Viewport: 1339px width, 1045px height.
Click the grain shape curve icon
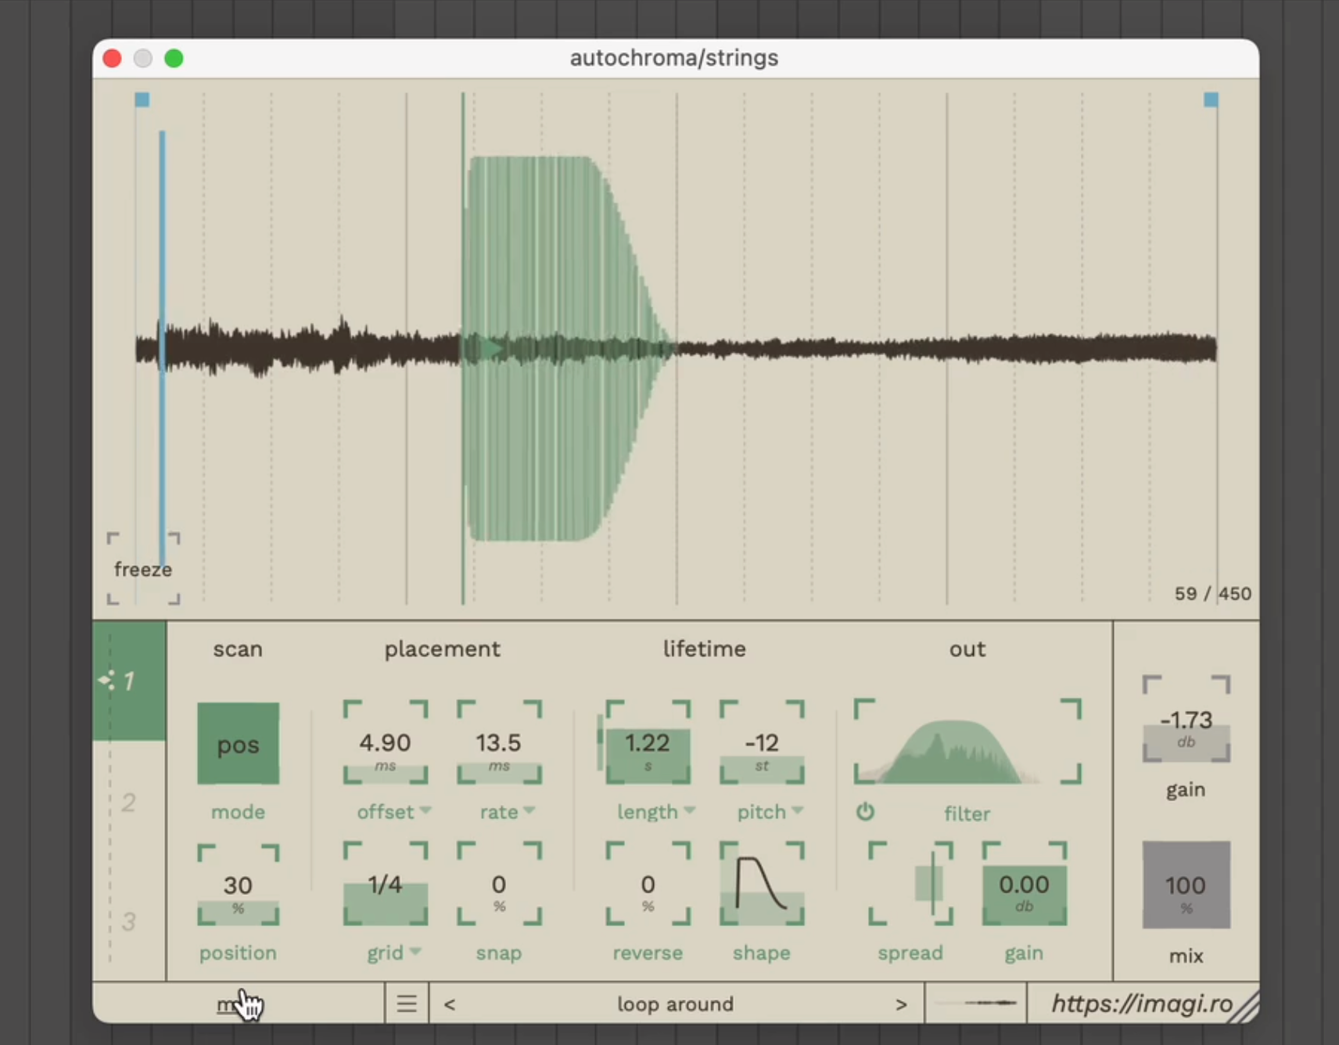point(761,885)
